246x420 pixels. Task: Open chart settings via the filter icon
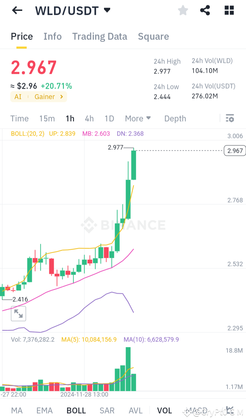[230, 118]
